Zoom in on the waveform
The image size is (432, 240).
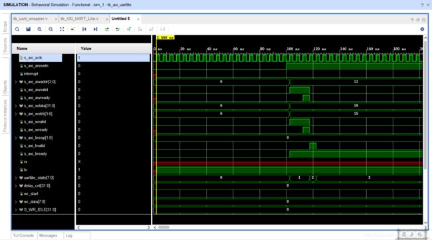39,29
